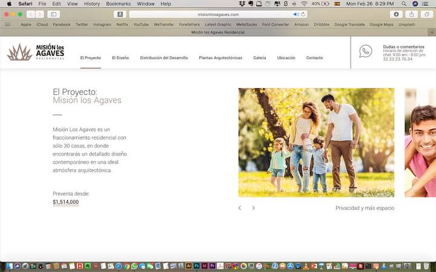Show the Safari sidebar
This screenshot has height=272, width=436.
point(53,14)
